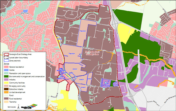Click the Moreton Bay Regional Council logo
Image resolution: width=176 pixels, height=111 pixels.
pyautogui.click(x=29, y=107)
